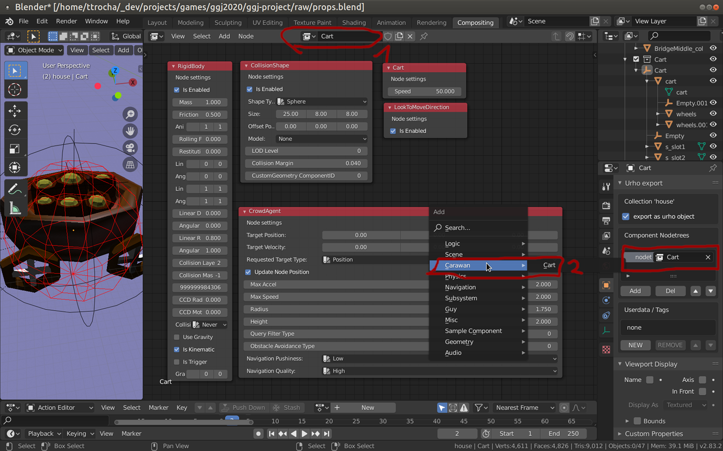Click NEW button under Userdata / Tags
Screen dimensions: 723x451
[x=636, y=345]
